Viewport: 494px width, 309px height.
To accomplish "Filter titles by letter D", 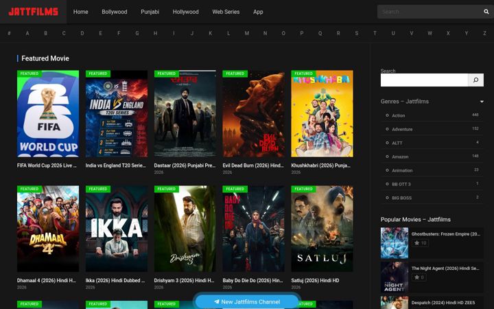I will 82,33.
